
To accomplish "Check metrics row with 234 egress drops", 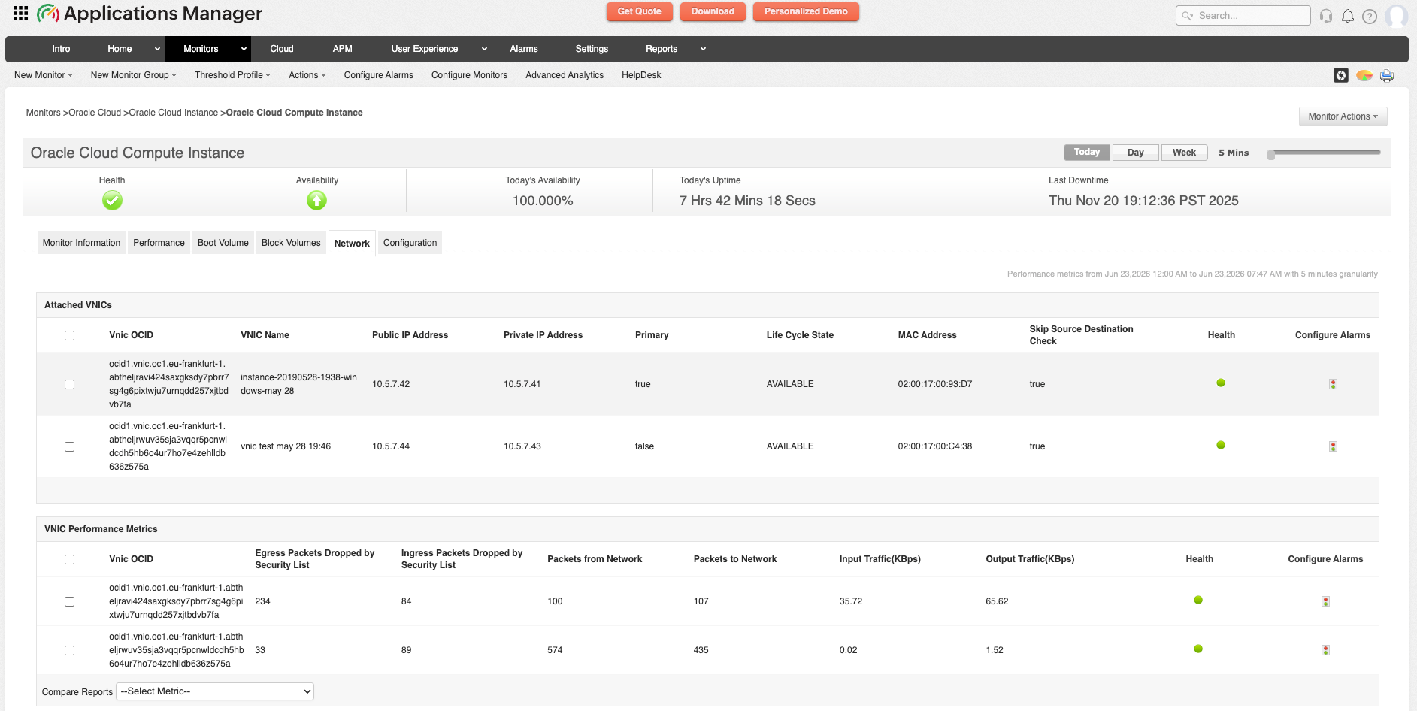I will 69,602.
